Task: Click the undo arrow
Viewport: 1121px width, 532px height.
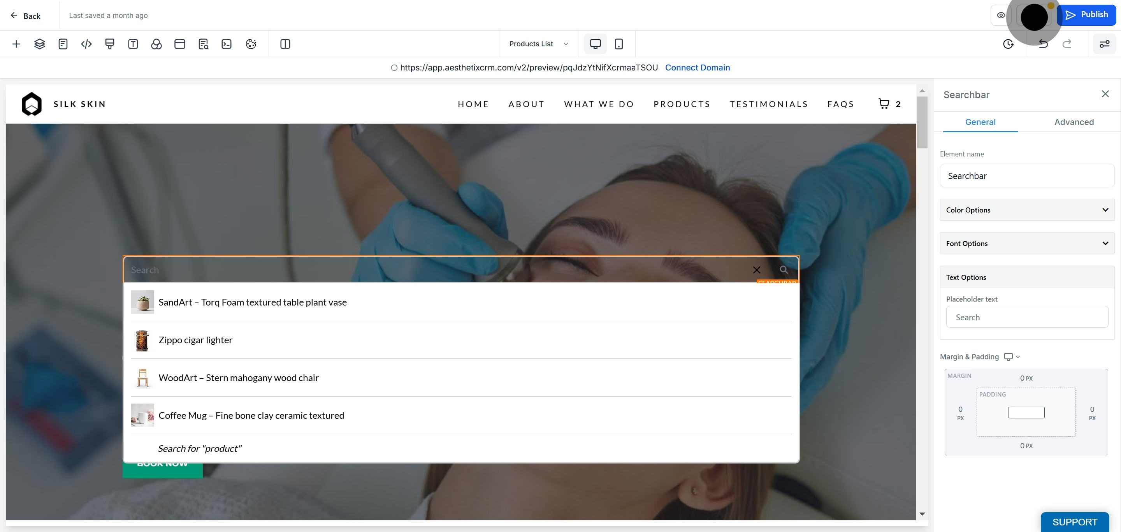Action: click(x=1043, y=44)
